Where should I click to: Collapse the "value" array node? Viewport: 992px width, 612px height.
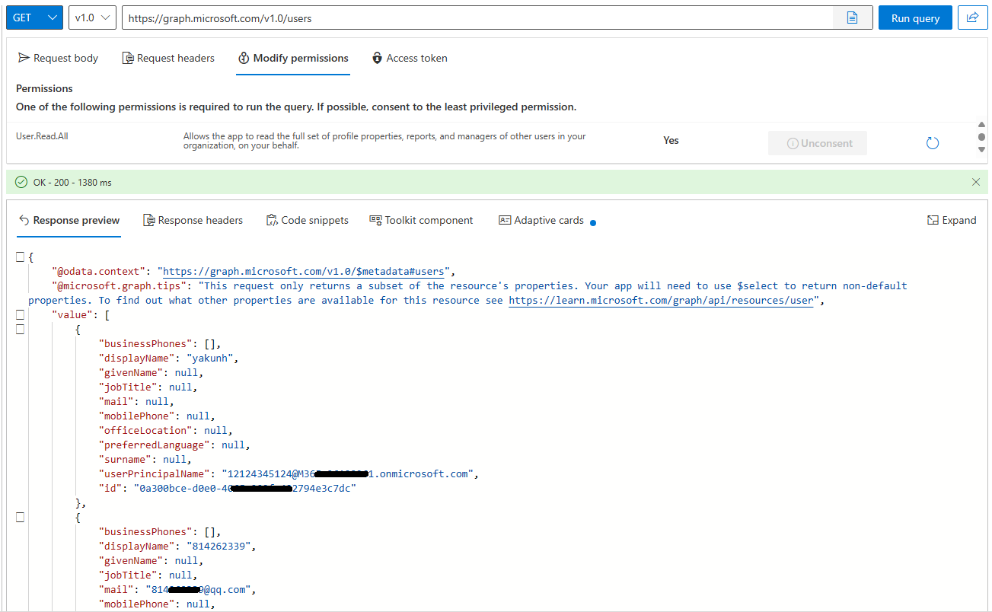(x=21, y=314)
